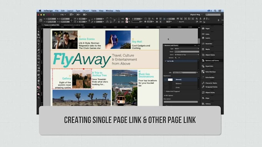Viewport: 262px width, 147px height.
Task: Open the Folio Builder panel
Action: click(x=208, y=78)
